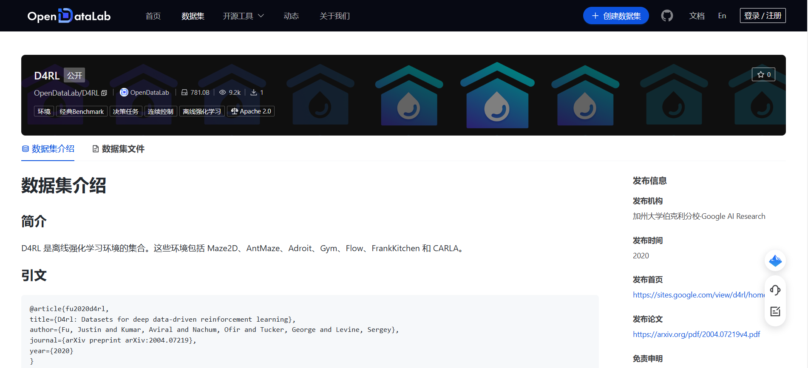The image size is (808, 368).
Task: Open the 动态 navigation item
Action: coord(291,16)
